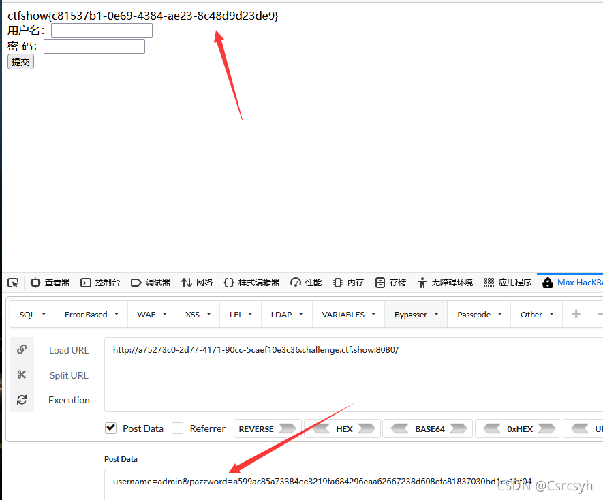Expand the Passcode dropdown
The image size is (603, 500).
(479, 315)
